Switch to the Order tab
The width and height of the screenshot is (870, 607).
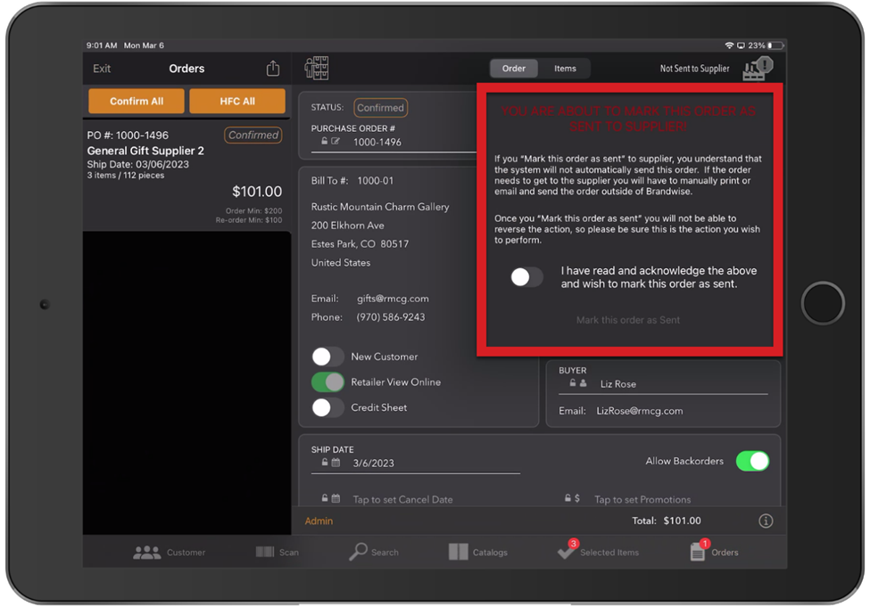[x=514, y=68]
